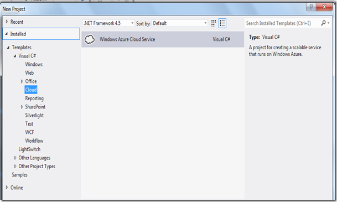Switch to small icons grid view

214,23
